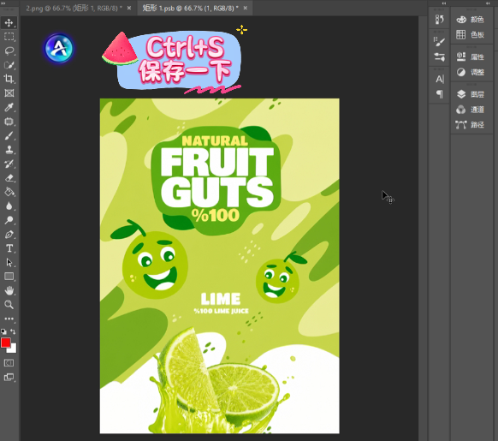This screenshot has height=441, width=498.
Task: Select the Brush tool
Action: pyautogui.click(x=9, y=136)
